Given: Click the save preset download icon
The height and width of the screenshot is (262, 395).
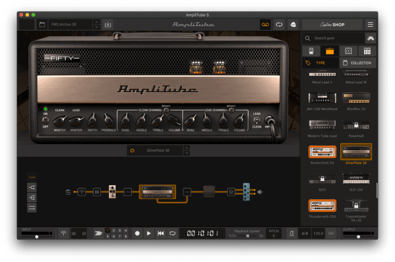Looking at the screenshot, I should (108, 25).
